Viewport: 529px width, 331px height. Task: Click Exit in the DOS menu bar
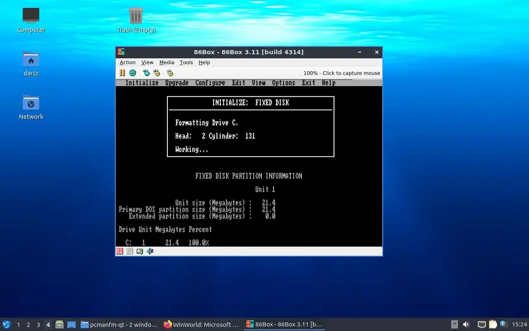point(309,83)
